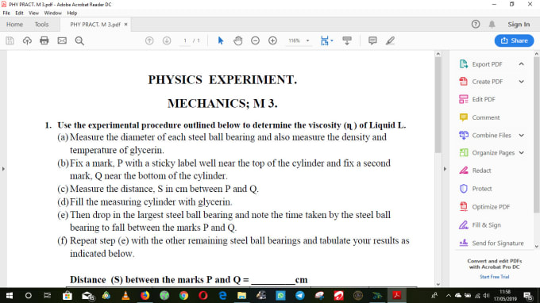Open File Explorer from the taskbar
The height and width of the screenshot is (303, 540).
(241, 295)
